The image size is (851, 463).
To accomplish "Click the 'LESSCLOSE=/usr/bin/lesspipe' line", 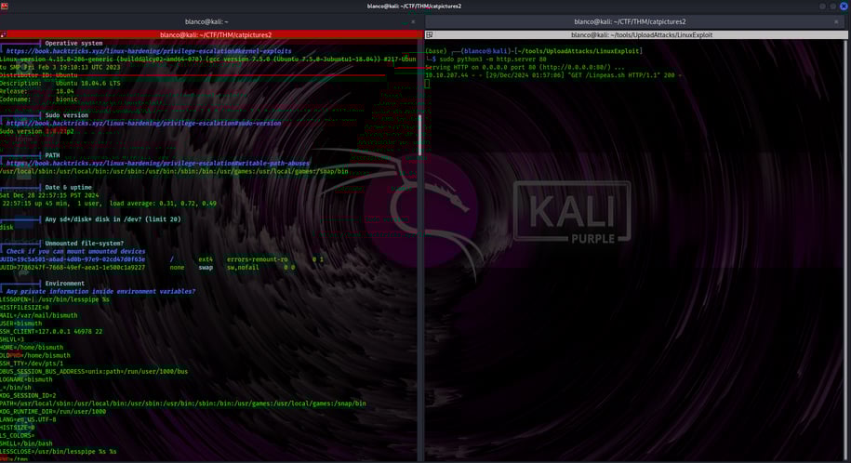I will (58, 452).
